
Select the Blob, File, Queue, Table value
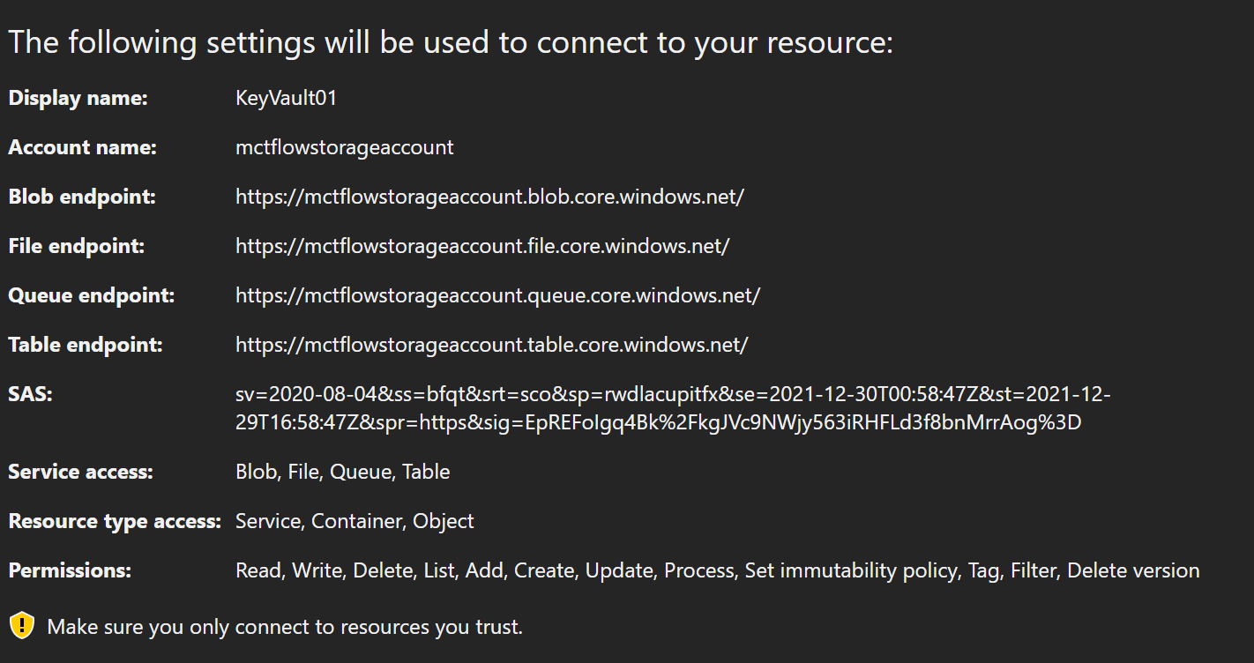(342, 472)
